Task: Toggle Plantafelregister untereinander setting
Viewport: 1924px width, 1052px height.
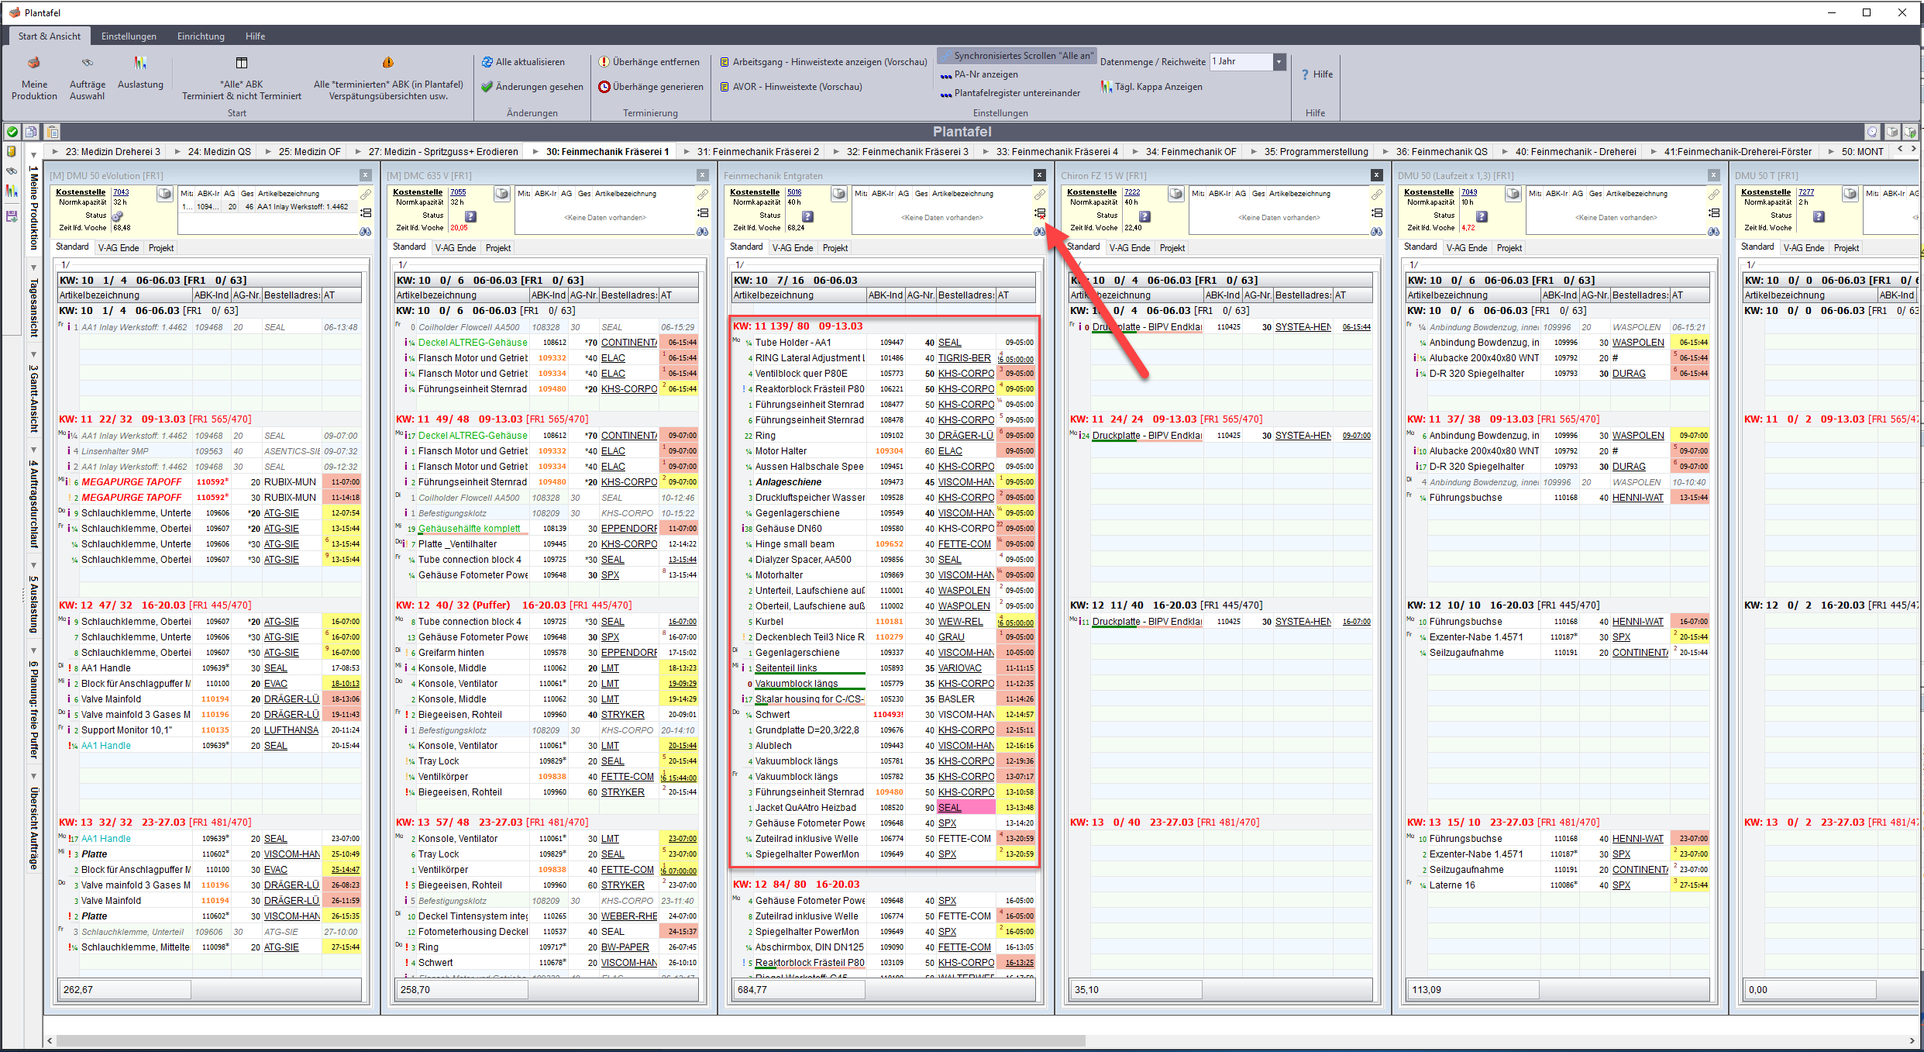Action: pyautogui.click(x=1010, y=93)
